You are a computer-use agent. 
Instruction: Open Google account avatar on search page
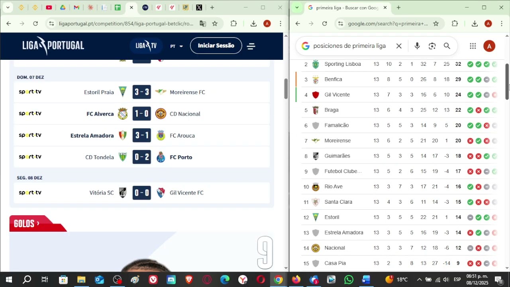tap(489, 46)
